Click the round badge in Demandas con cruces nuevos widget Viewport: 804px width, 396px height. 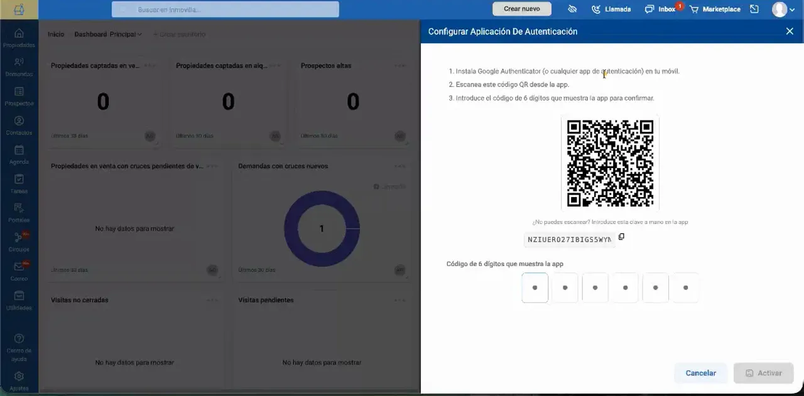tap(400, 270)
